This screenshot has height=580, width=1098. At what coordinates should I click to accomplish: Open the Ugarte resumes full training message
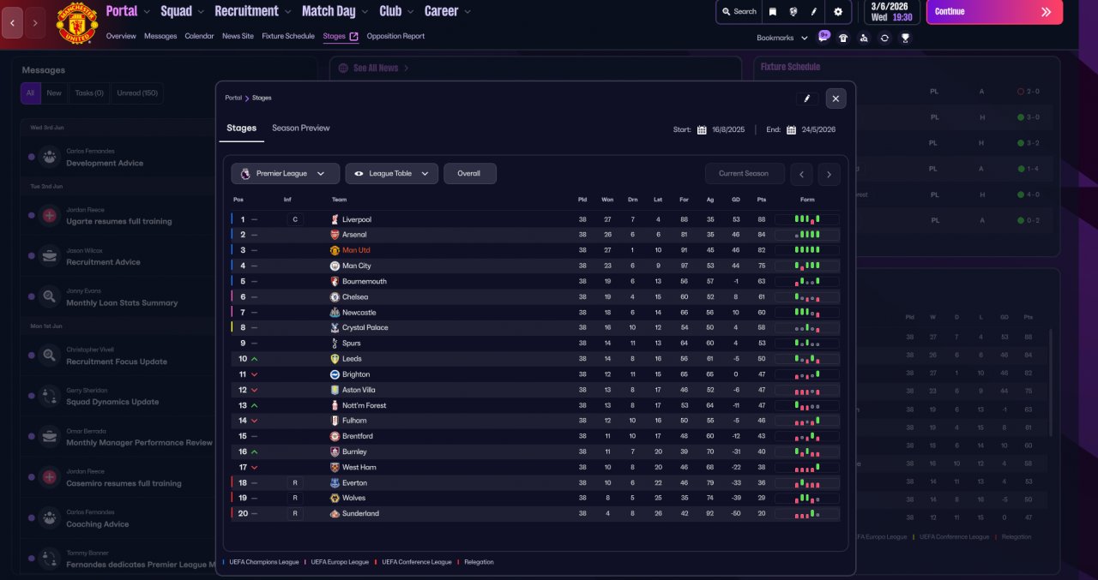tap(119, 221)
